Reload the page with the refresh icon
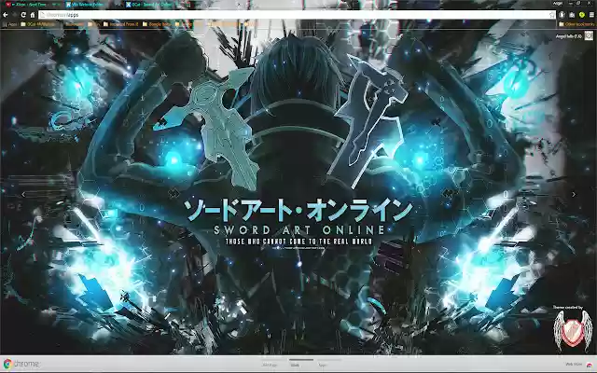This screenshot has height=373, width=597. (23, 15)
